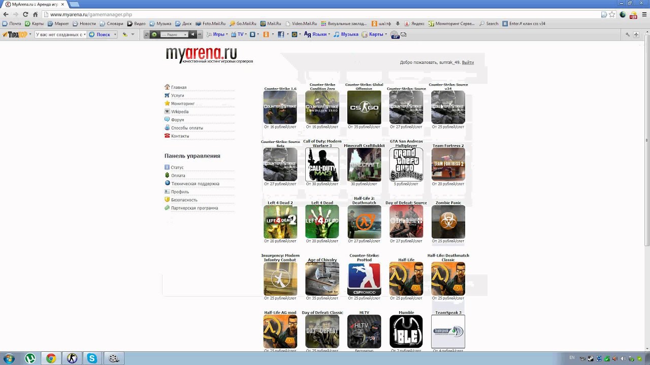Open the Безопасность link
Image resolution: width=650 pixels, height=365 pixels.
pyautogui.click(x=184, y=200)
